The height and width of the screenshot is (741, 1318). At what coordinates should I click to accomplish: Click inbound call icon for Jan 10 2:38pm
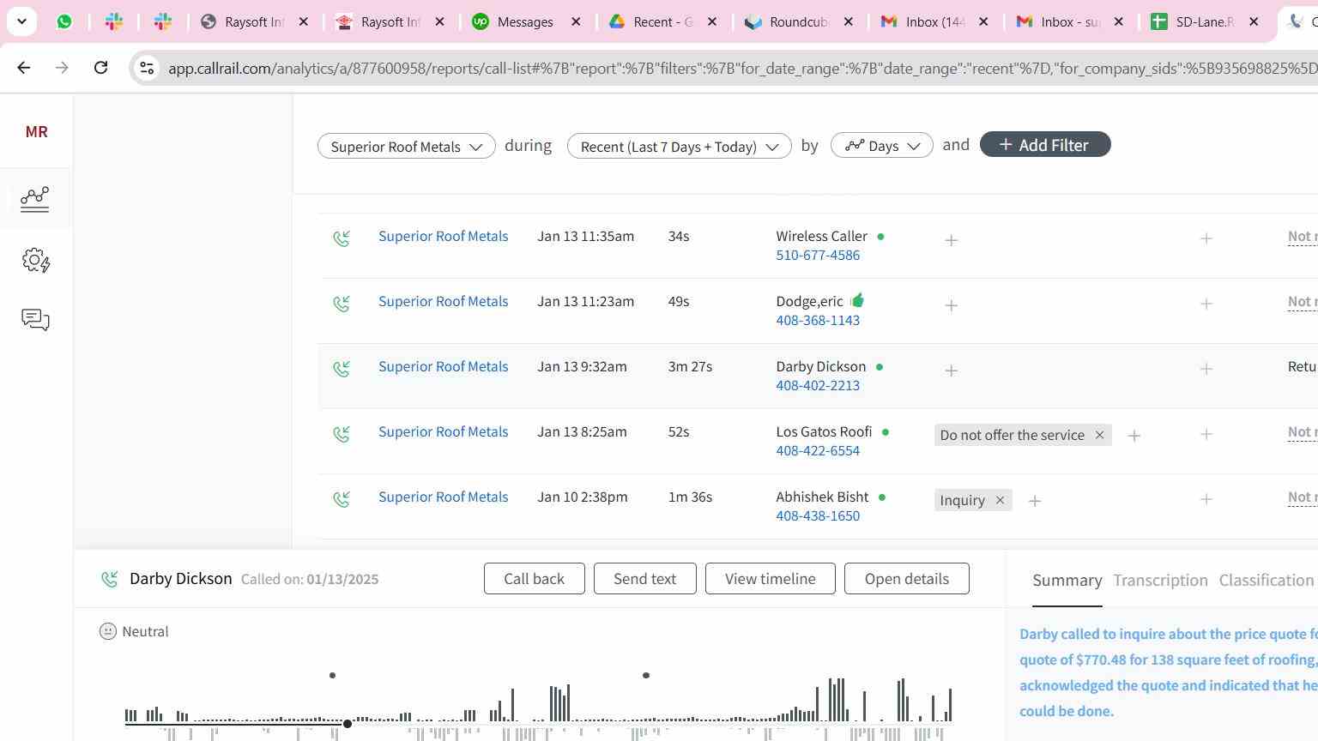tap(342, 499)
